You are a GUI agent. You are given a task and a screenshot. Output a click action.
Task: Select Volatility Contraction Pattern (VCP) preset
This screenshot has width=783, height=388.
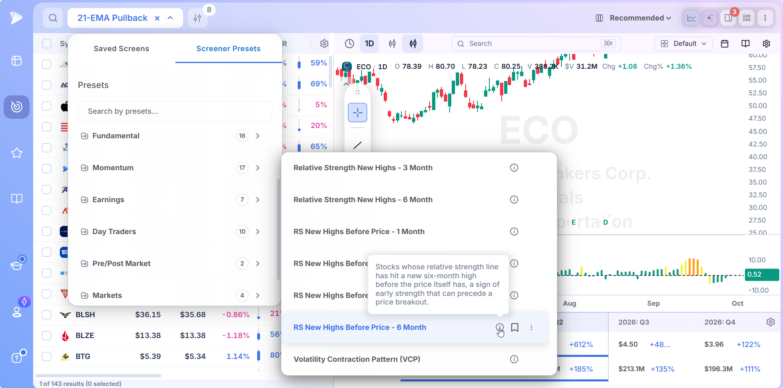pos(357,359)
